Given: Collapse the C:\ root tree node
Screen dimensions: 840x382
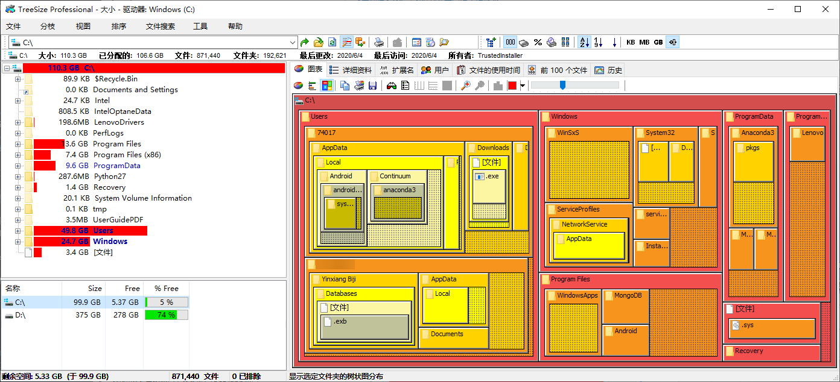Looking at the screenshot, I should pyautogui.click(x=7, y=68).
